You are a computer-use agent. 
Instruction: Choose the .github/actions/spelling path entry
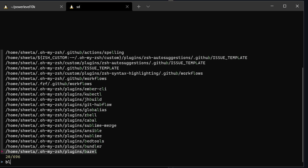pyautogui.click(x=64, y=52)
